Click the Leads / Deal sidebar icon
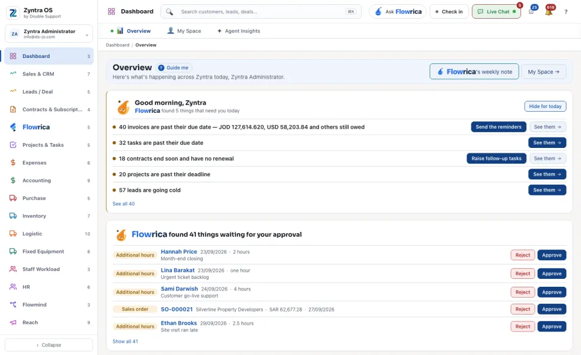 [x=13, y=91]
